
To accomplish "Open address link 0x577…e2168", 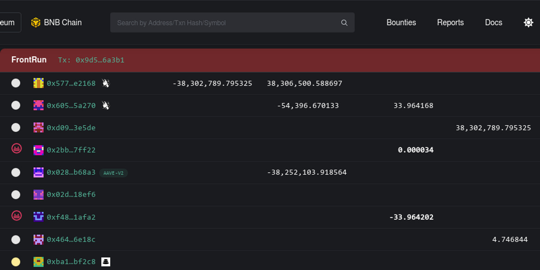I will click(71, 83).
